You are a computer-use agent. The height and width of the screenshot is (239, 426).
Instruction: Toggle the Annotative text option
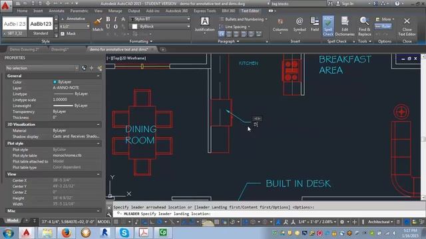[73, 19]
